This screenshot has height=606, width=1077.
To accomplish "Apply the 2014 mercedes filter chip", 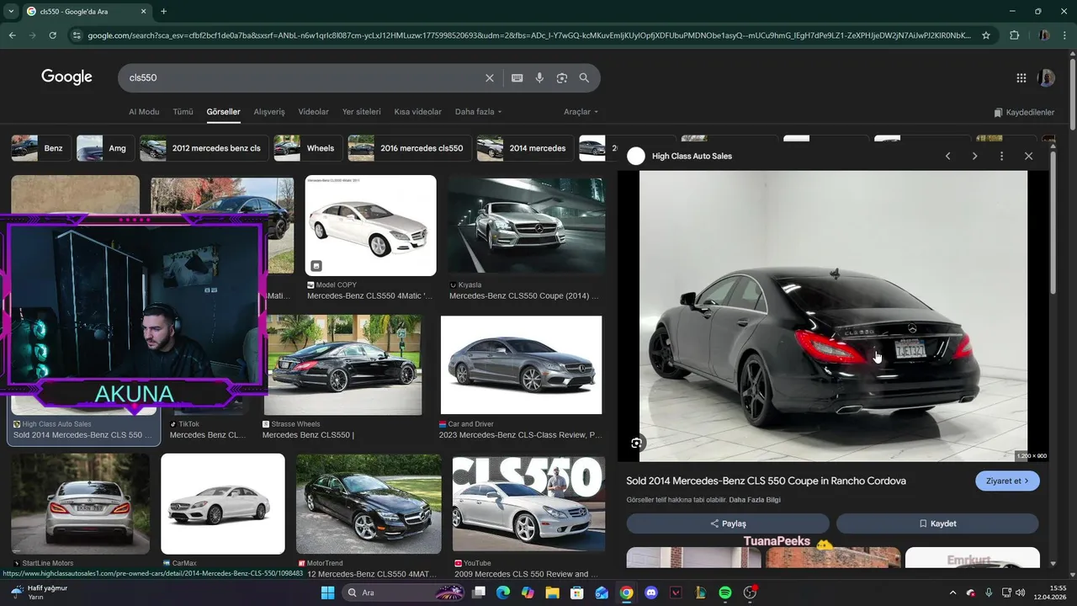I will pyautogui.click(x=525, y=148).
